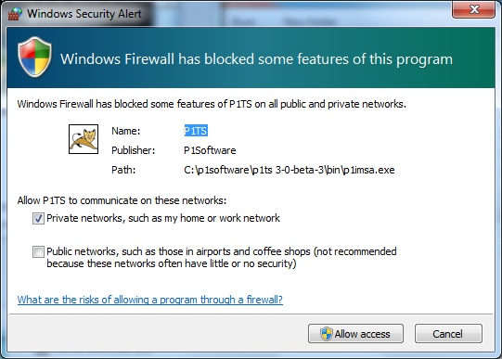Click the Path: field label

pyautogui.click(x=123, y=170)
